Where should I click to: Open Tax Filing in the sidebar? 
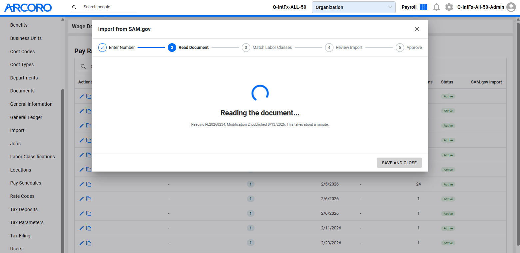20,236
